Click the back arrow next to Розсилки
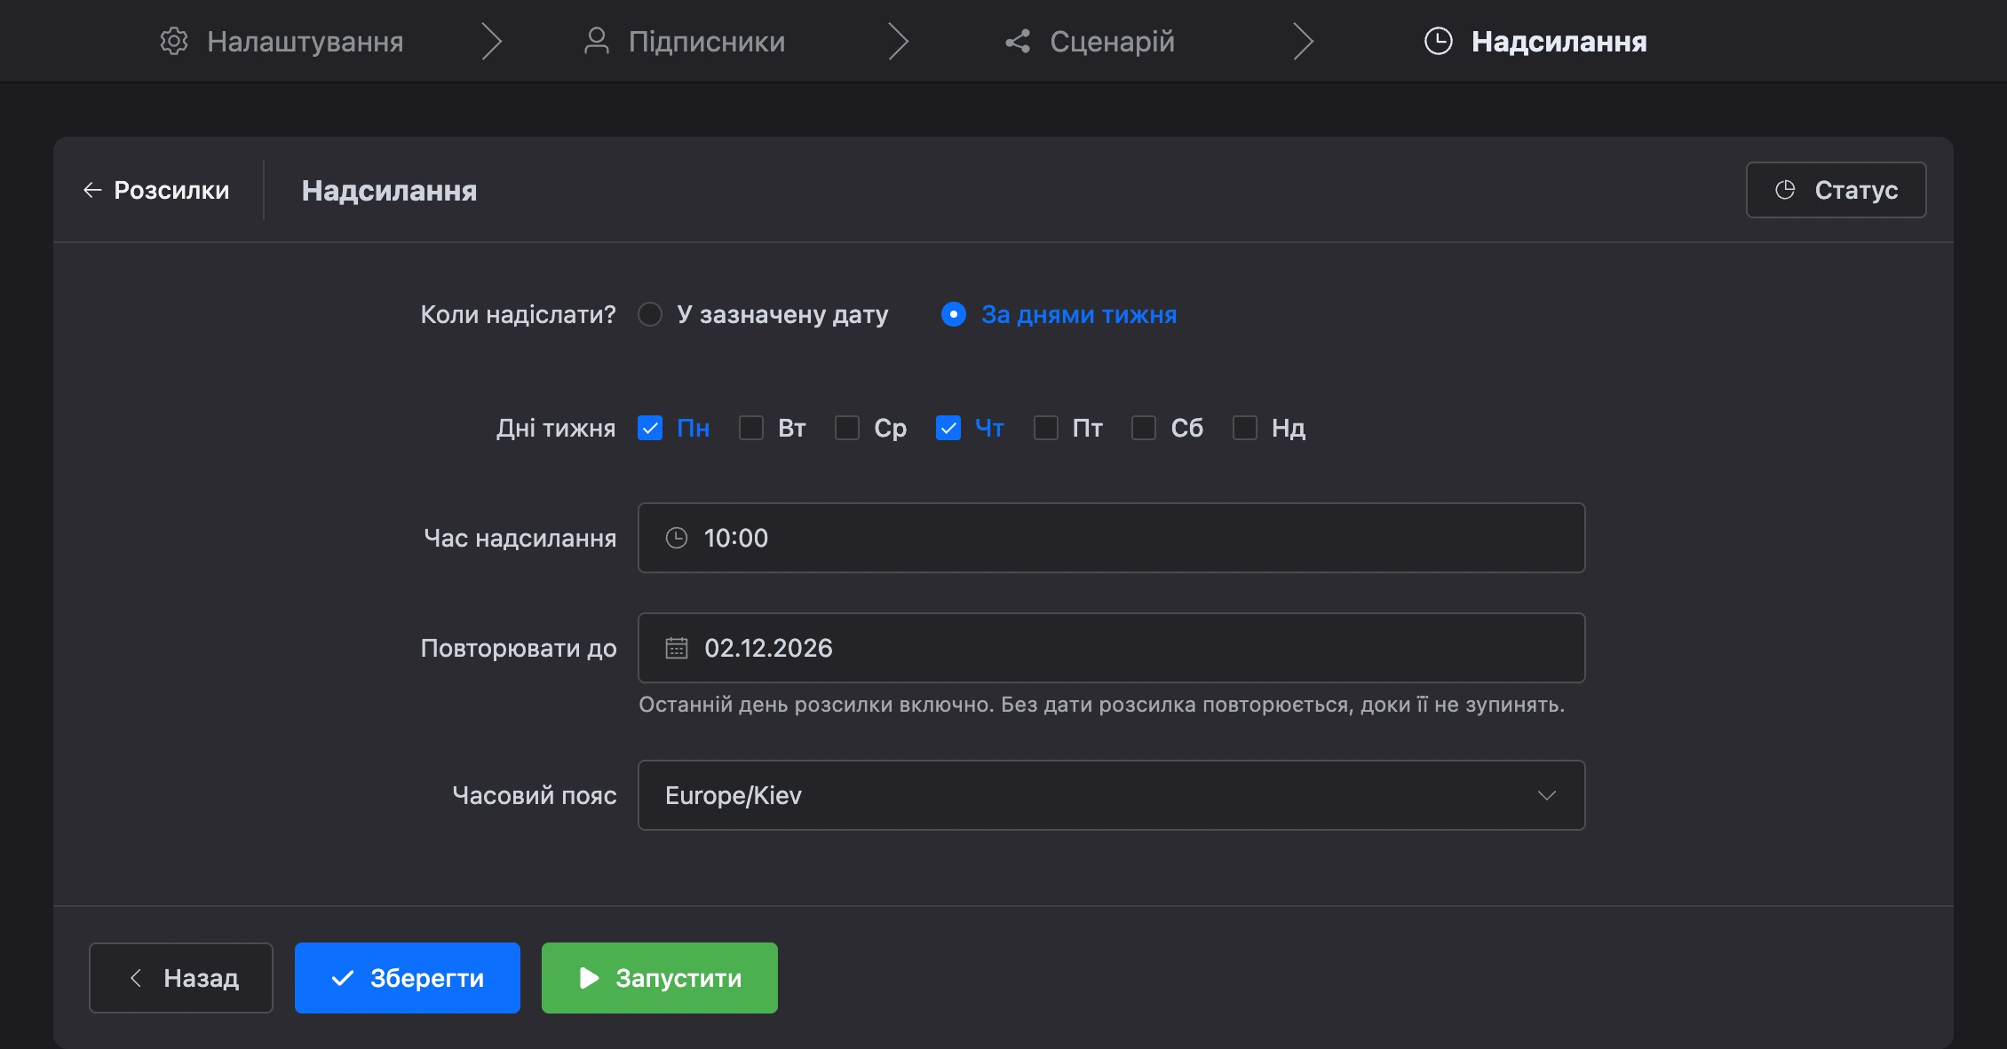Screen dimensions: 2007x1049 tap(92, 190)
